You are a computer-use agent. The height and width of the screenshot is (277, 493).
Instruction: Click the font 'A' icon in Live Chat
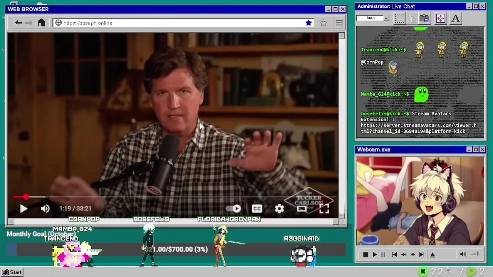pyautogui.click(x=456, y=18)
